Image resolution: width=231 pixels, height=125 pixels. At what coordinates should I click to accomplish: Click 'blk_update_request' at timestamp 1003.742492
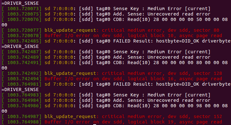coord(70,73)
